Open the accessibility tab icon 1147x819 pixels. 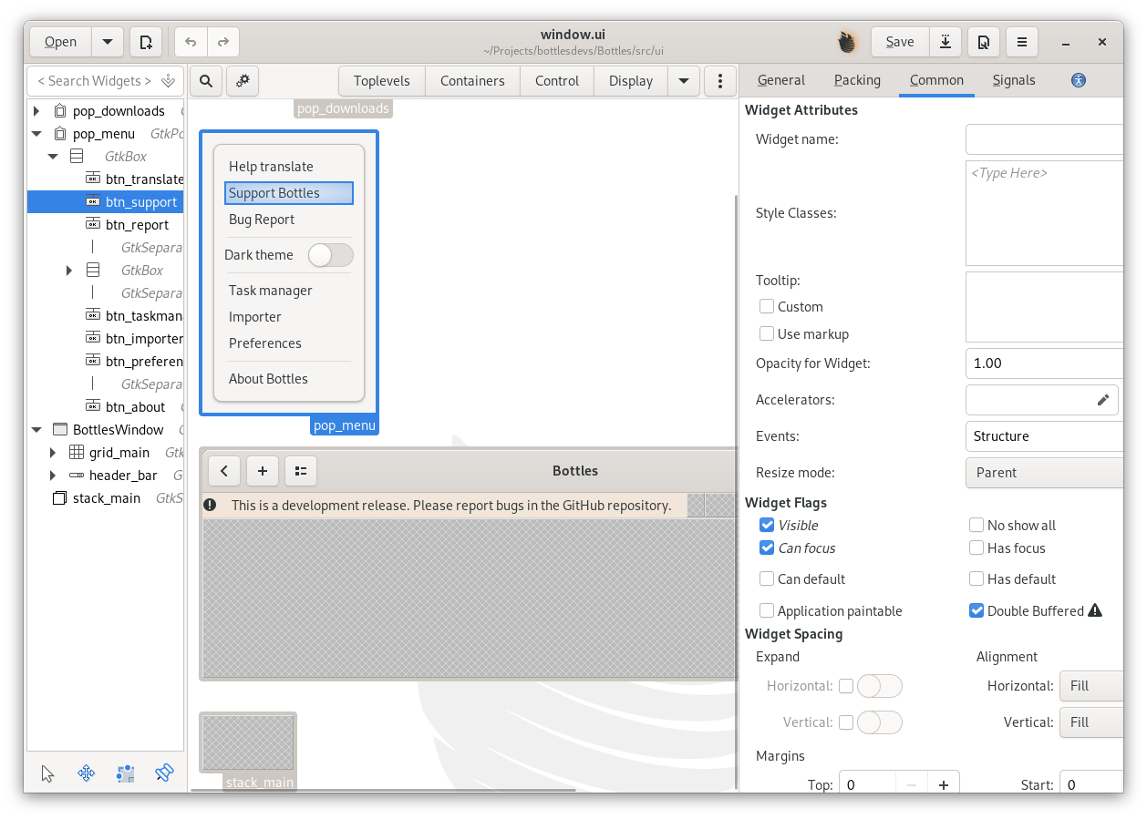coord(1079,80)
